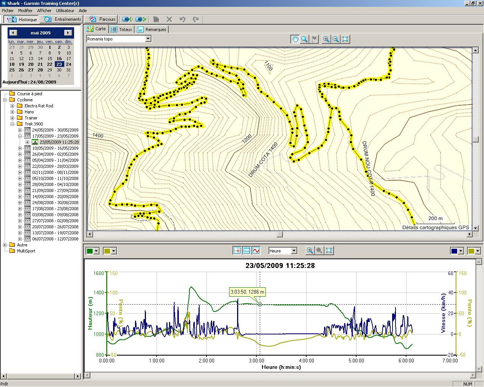Click the 23/05/2009 11:25:28 cycling activity icon
484x387 pixels.
point(35,142)
